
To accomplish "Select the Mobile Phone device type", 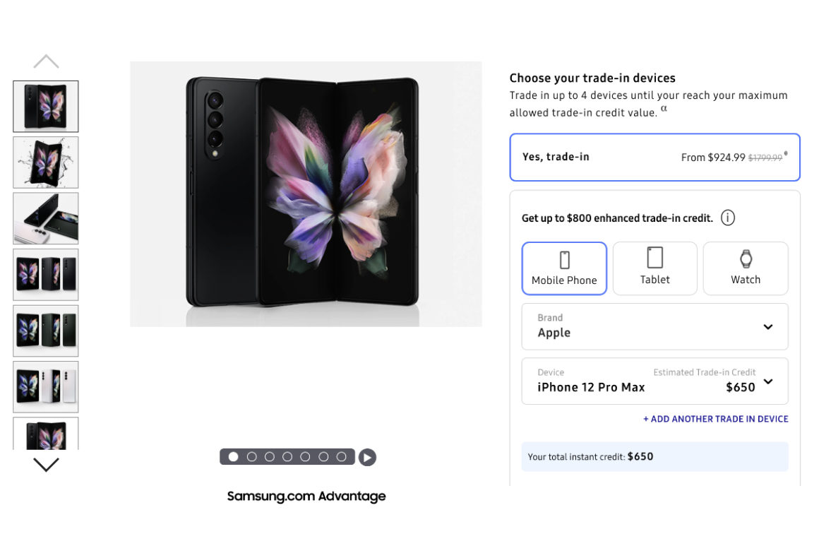I will tap(564, 268).
